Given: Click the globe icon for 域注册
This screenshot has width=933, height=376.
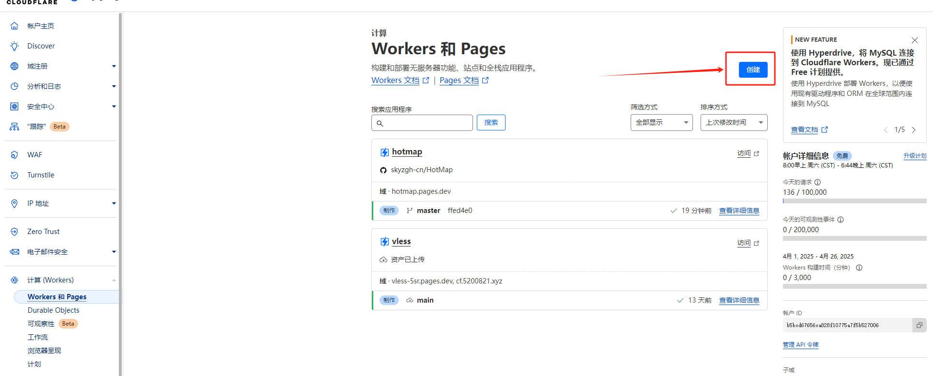Looking at the screenshot, I should tap(14, 66).
